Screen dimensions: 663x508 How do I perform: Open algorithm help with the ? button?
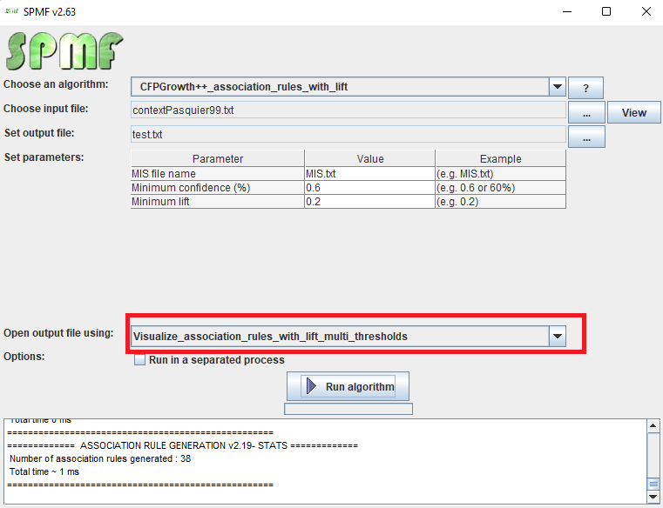586,88
